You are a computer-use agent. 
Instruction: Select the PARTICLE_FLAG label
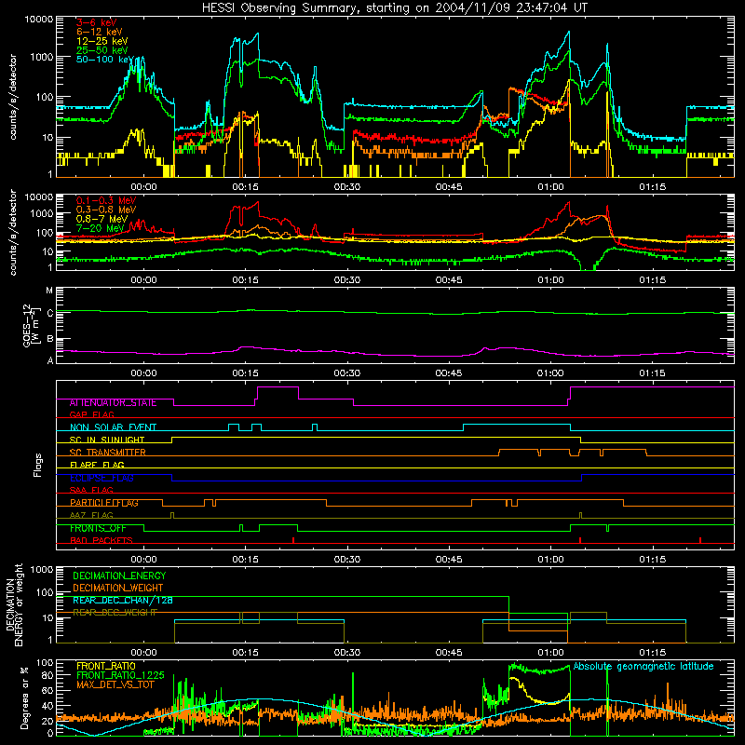pyautogui.click(x=104, y=503)
